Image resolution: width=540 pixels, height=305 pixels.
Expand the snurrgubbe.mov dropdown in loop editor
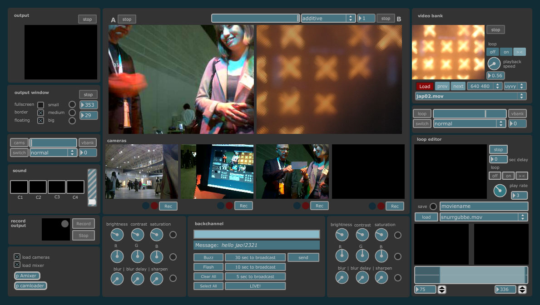coord(483,217)
